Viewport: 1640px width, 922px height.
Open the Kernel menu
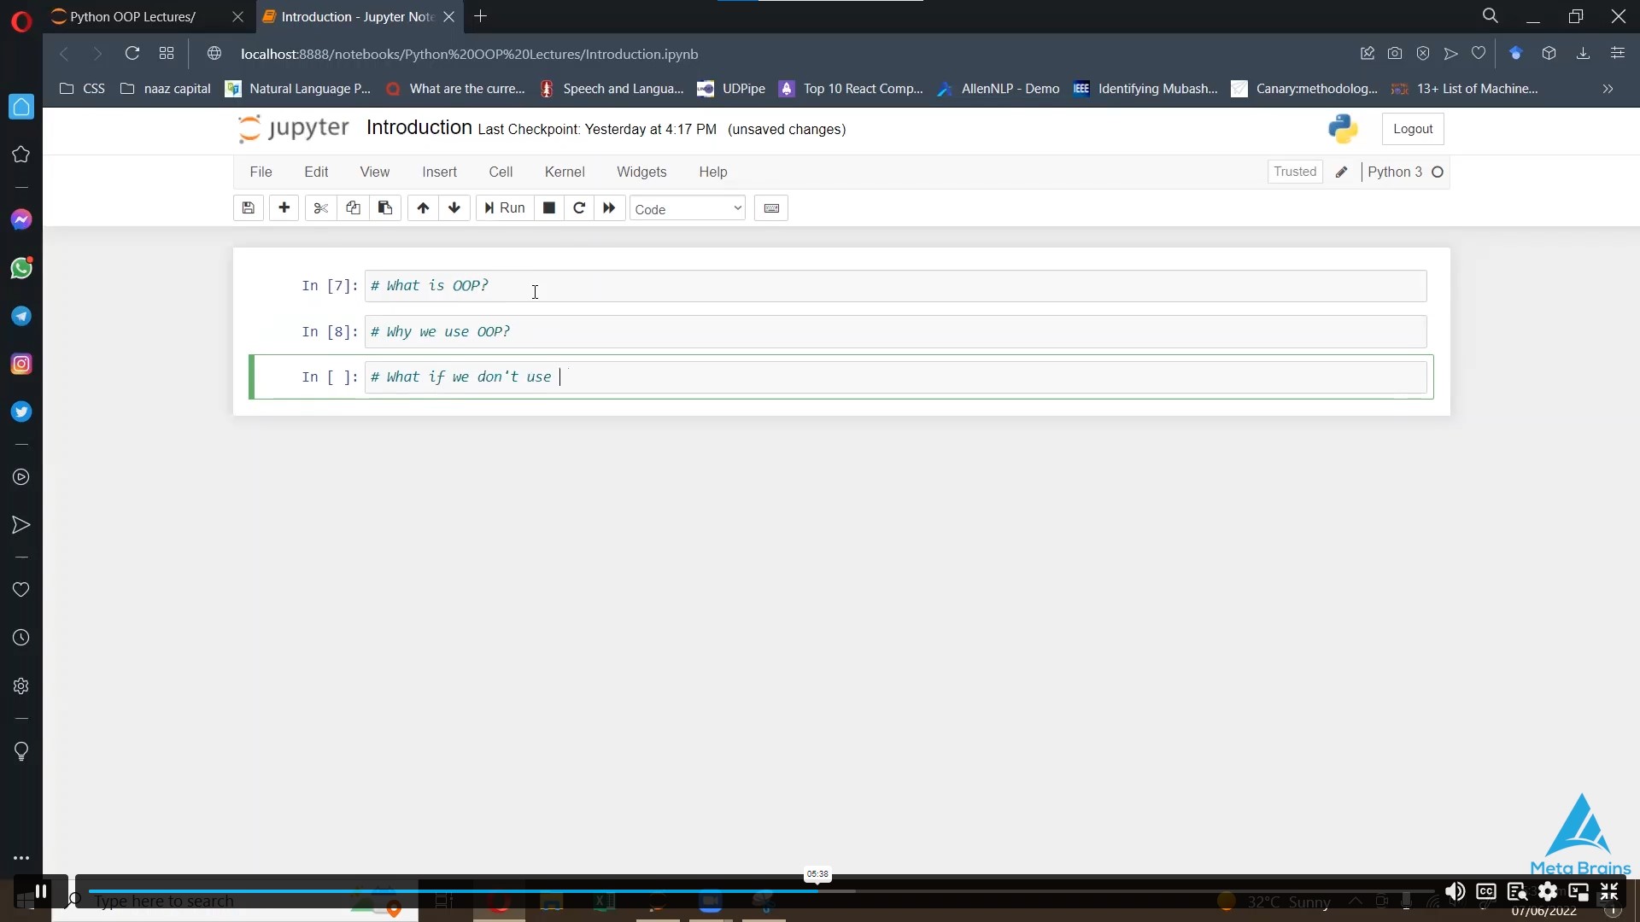coord(565,171)
